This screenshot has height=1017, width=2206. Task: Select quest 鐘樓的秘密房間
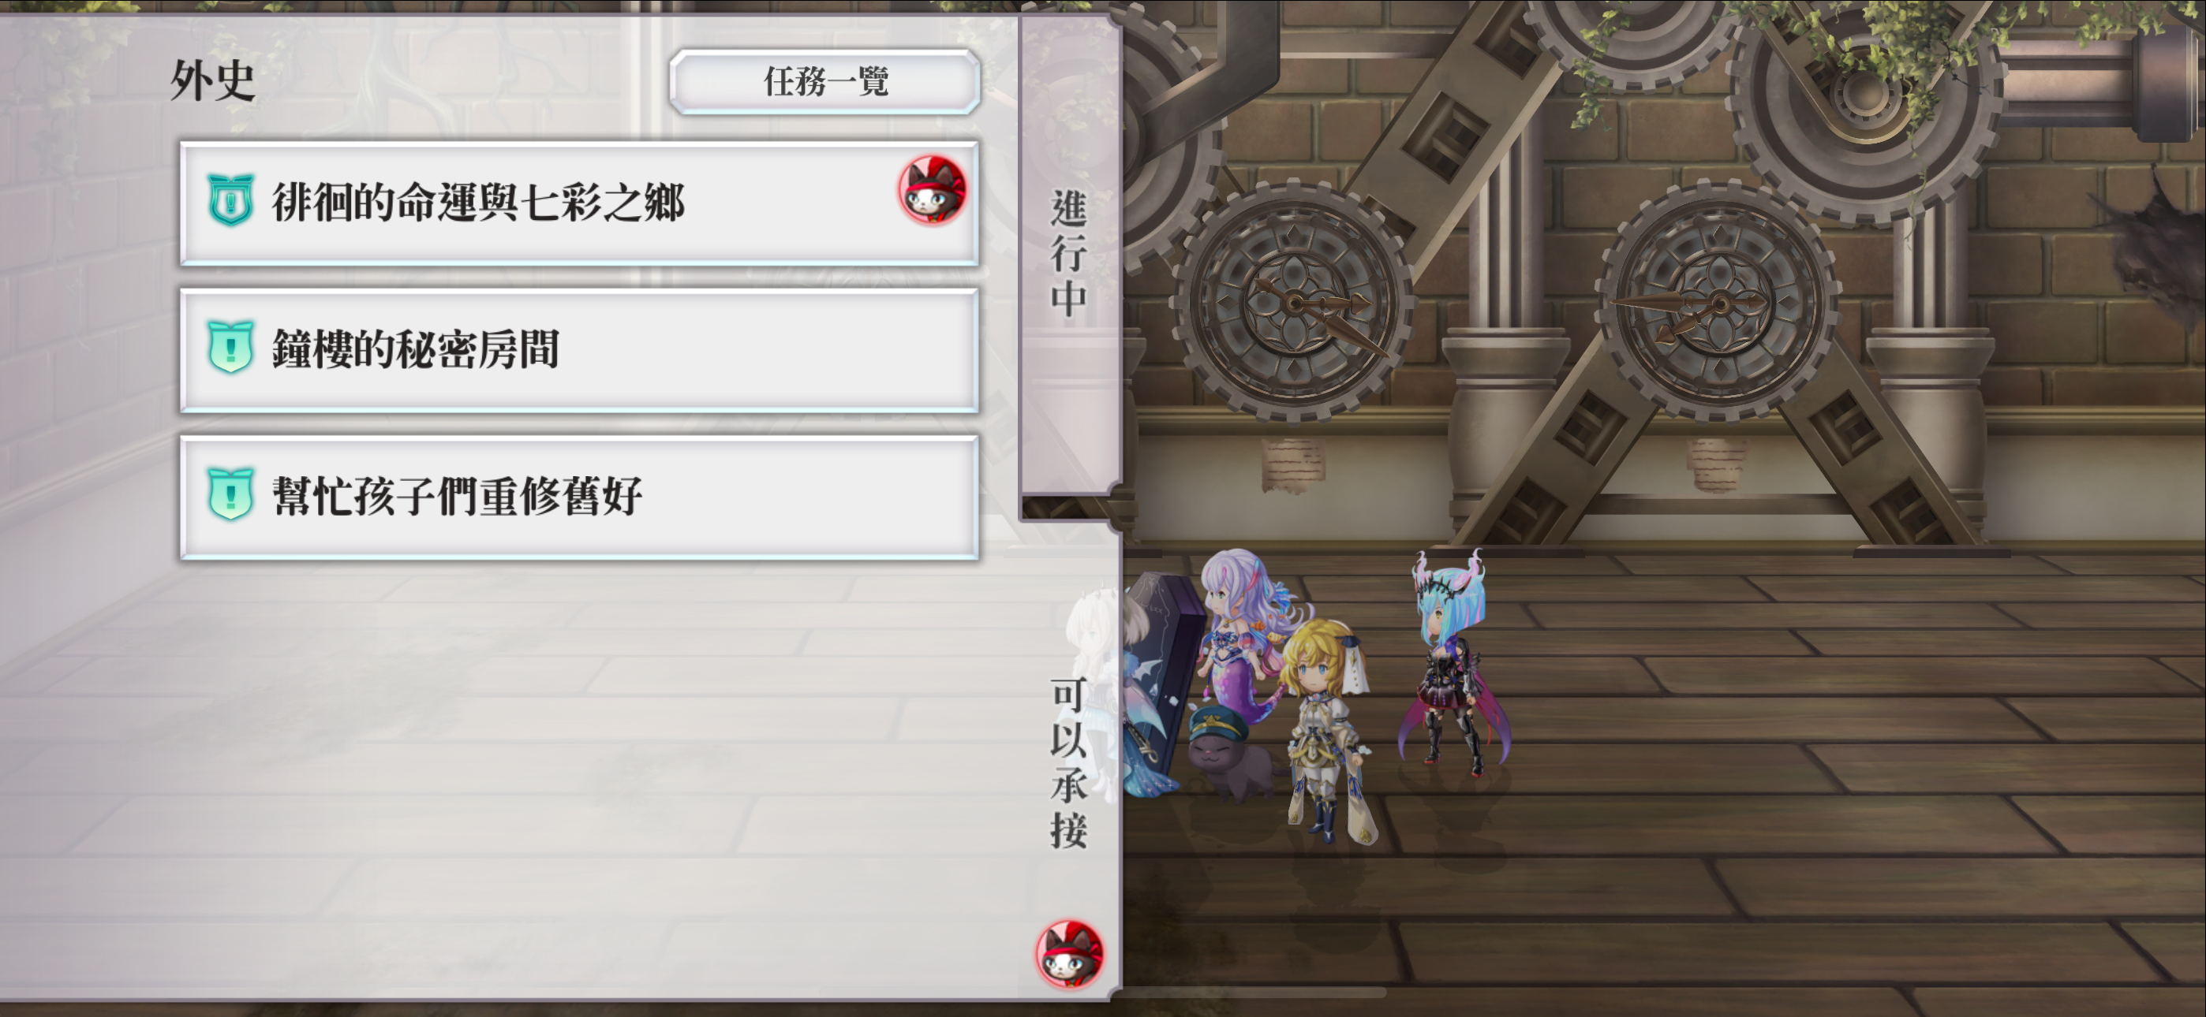pyautogui.click(x=579, y=350)
